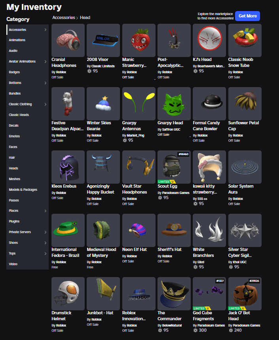Select the Badges category
The width and height of the screenshot is (279, 340).
click(14, 72)
